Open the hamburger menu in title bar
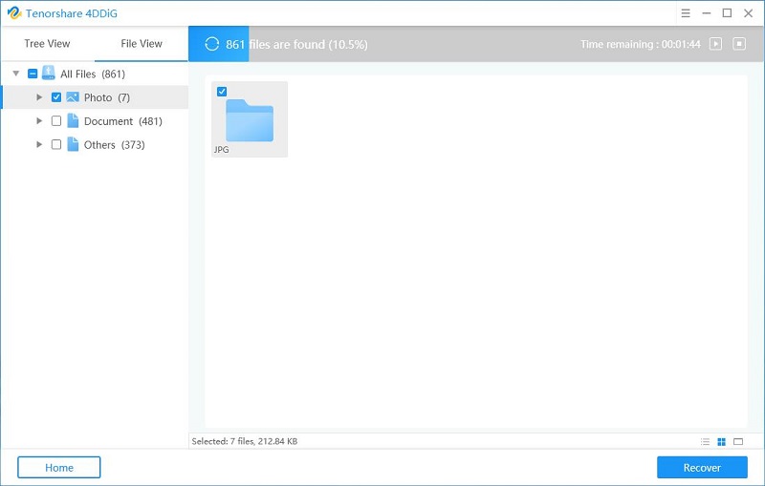Image resolution: width=765 pixels, height=486 pixels. [686, 13]
